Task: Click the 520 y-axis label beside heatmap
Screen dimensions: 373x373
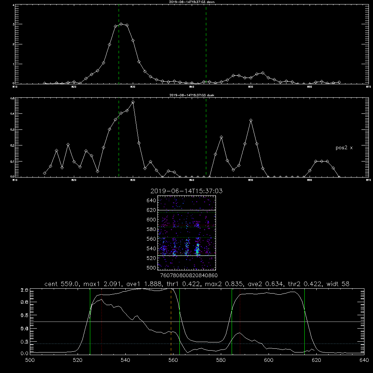Action: click(x=151, y=258)
